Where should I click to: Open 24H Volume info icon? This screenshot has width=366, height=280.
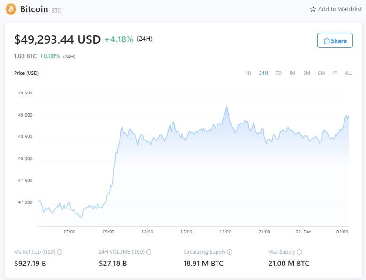149,252
